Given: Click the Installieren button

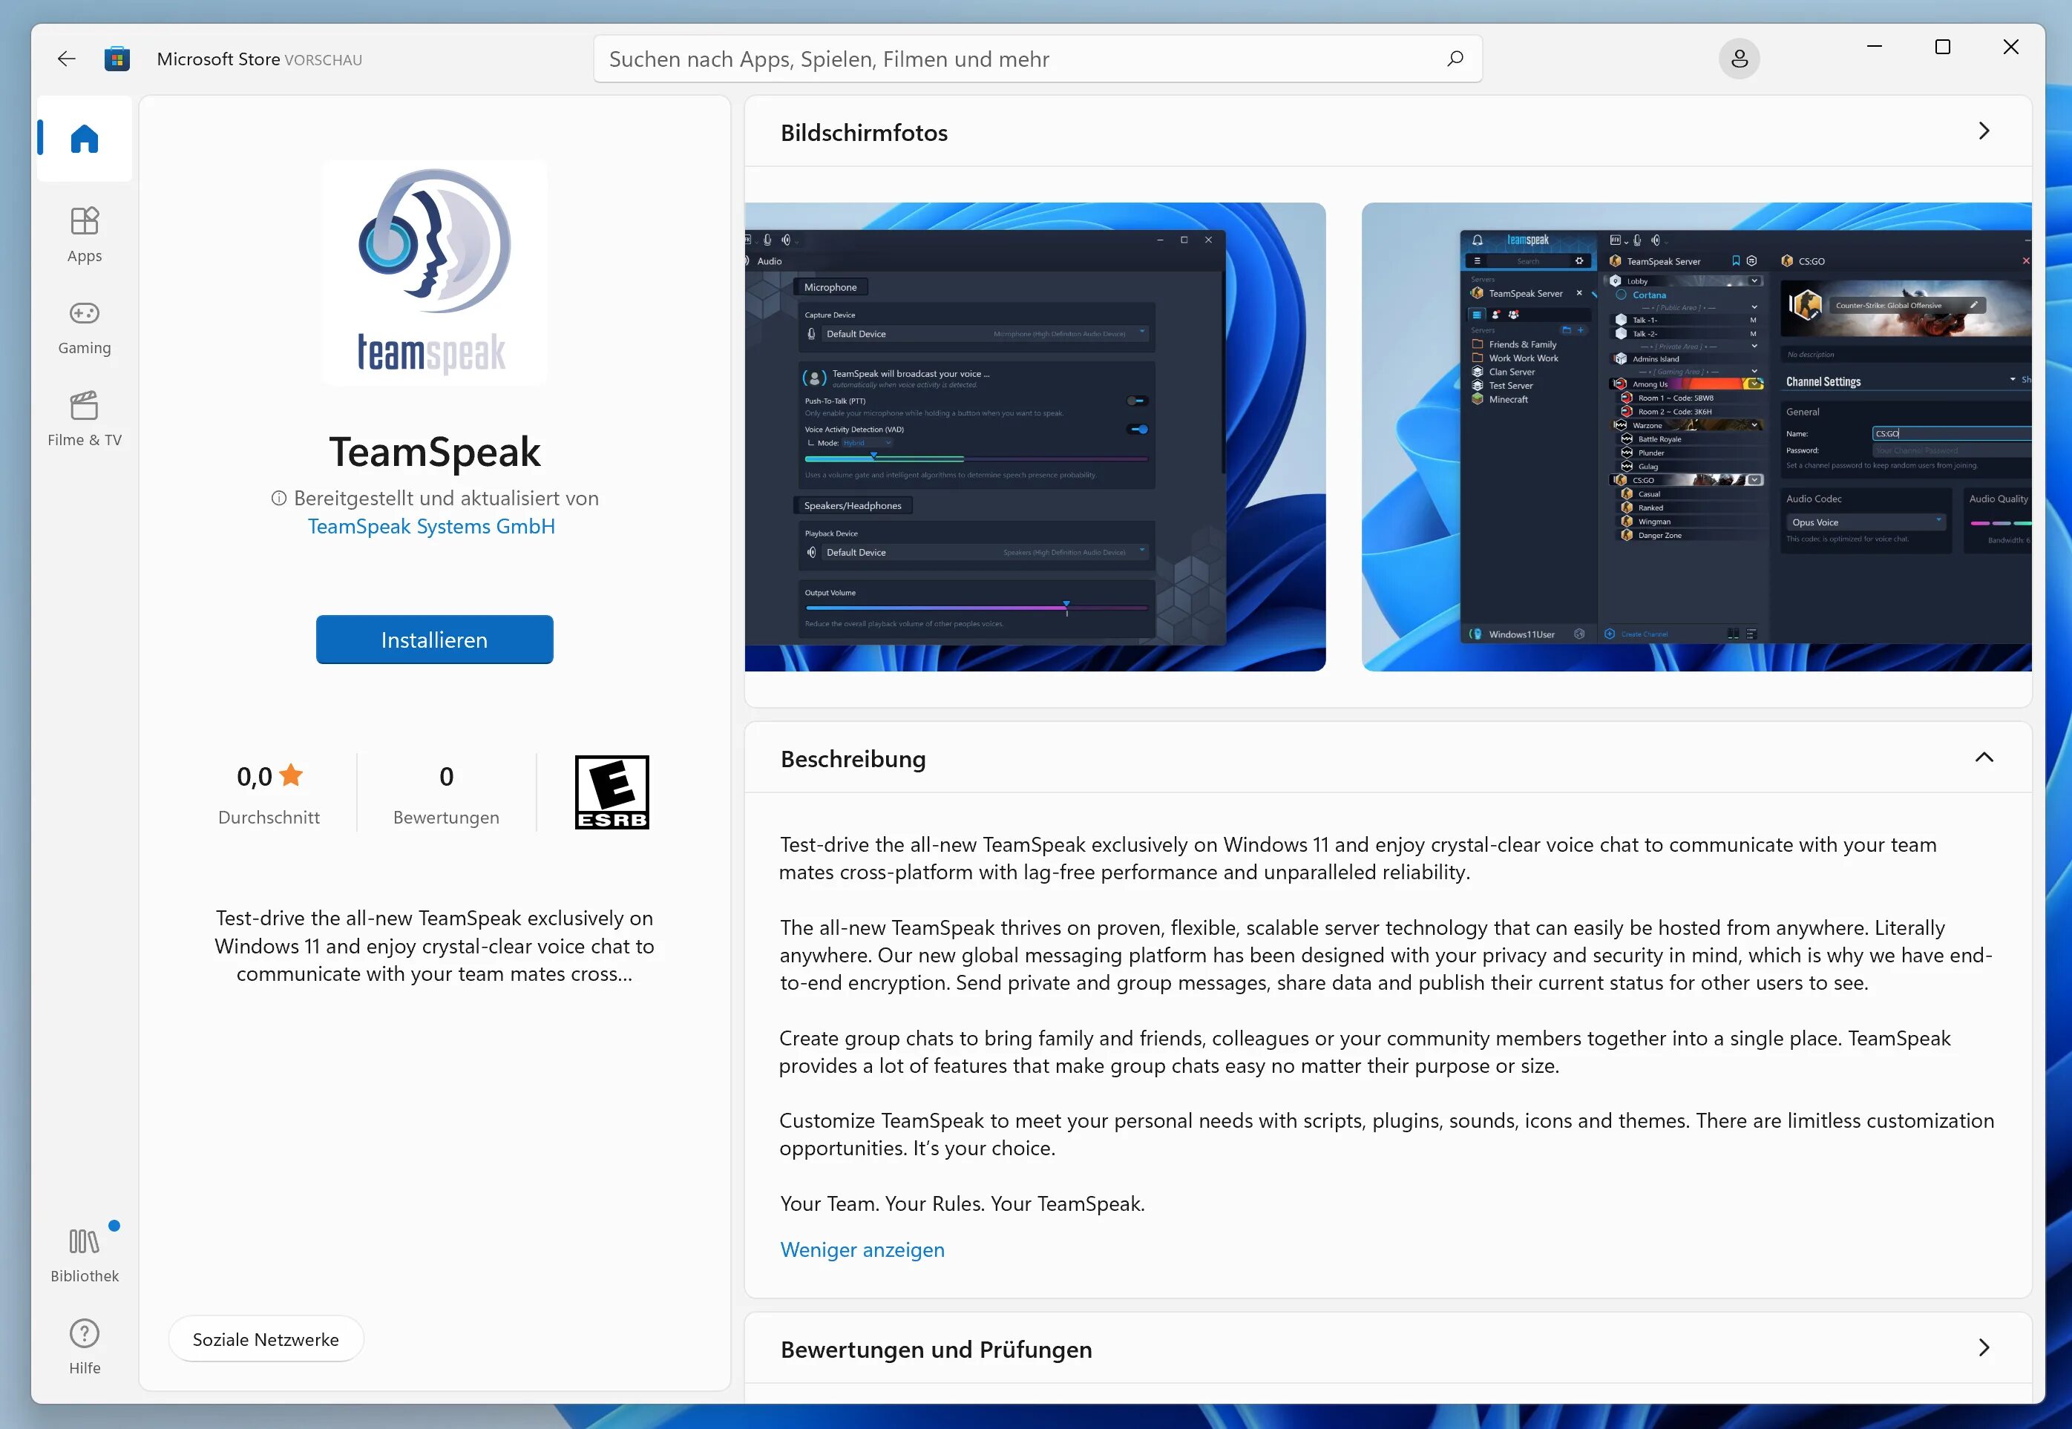Looking at the screenshot, I should tap(436, 639).
